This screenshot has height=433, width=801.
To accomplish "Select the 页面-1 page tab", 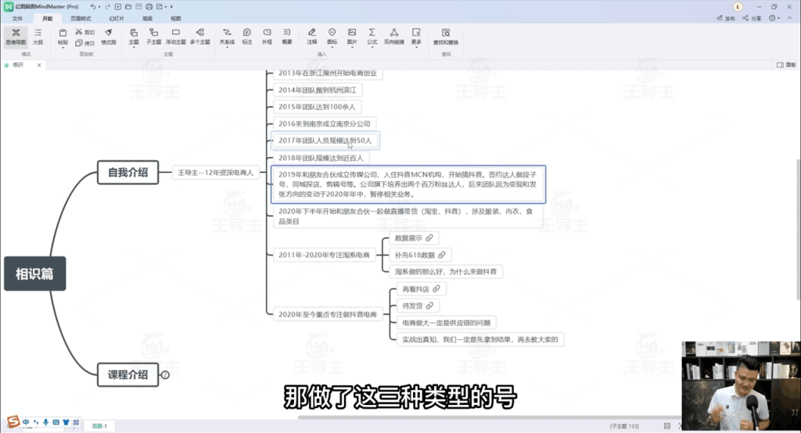I will [x=99, y=425].
